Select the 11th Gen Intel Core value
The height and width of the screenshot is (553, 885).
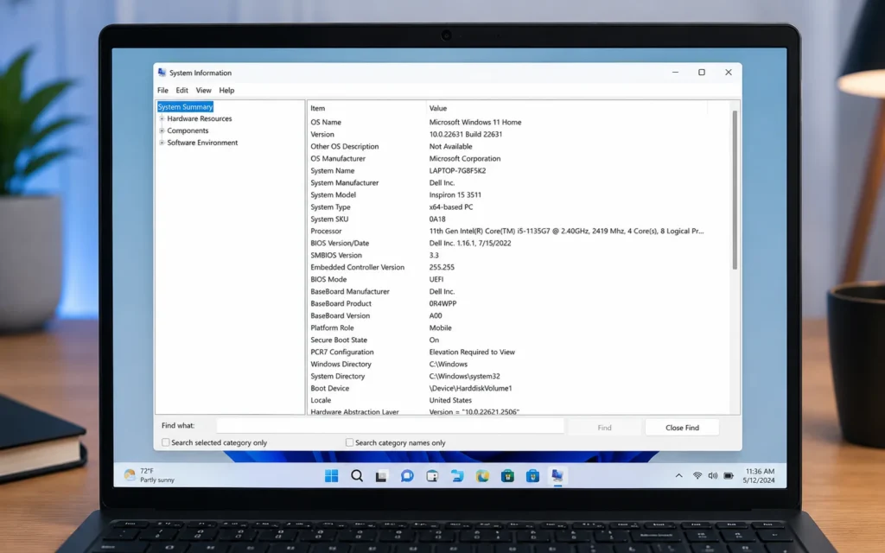coord(566,231)
